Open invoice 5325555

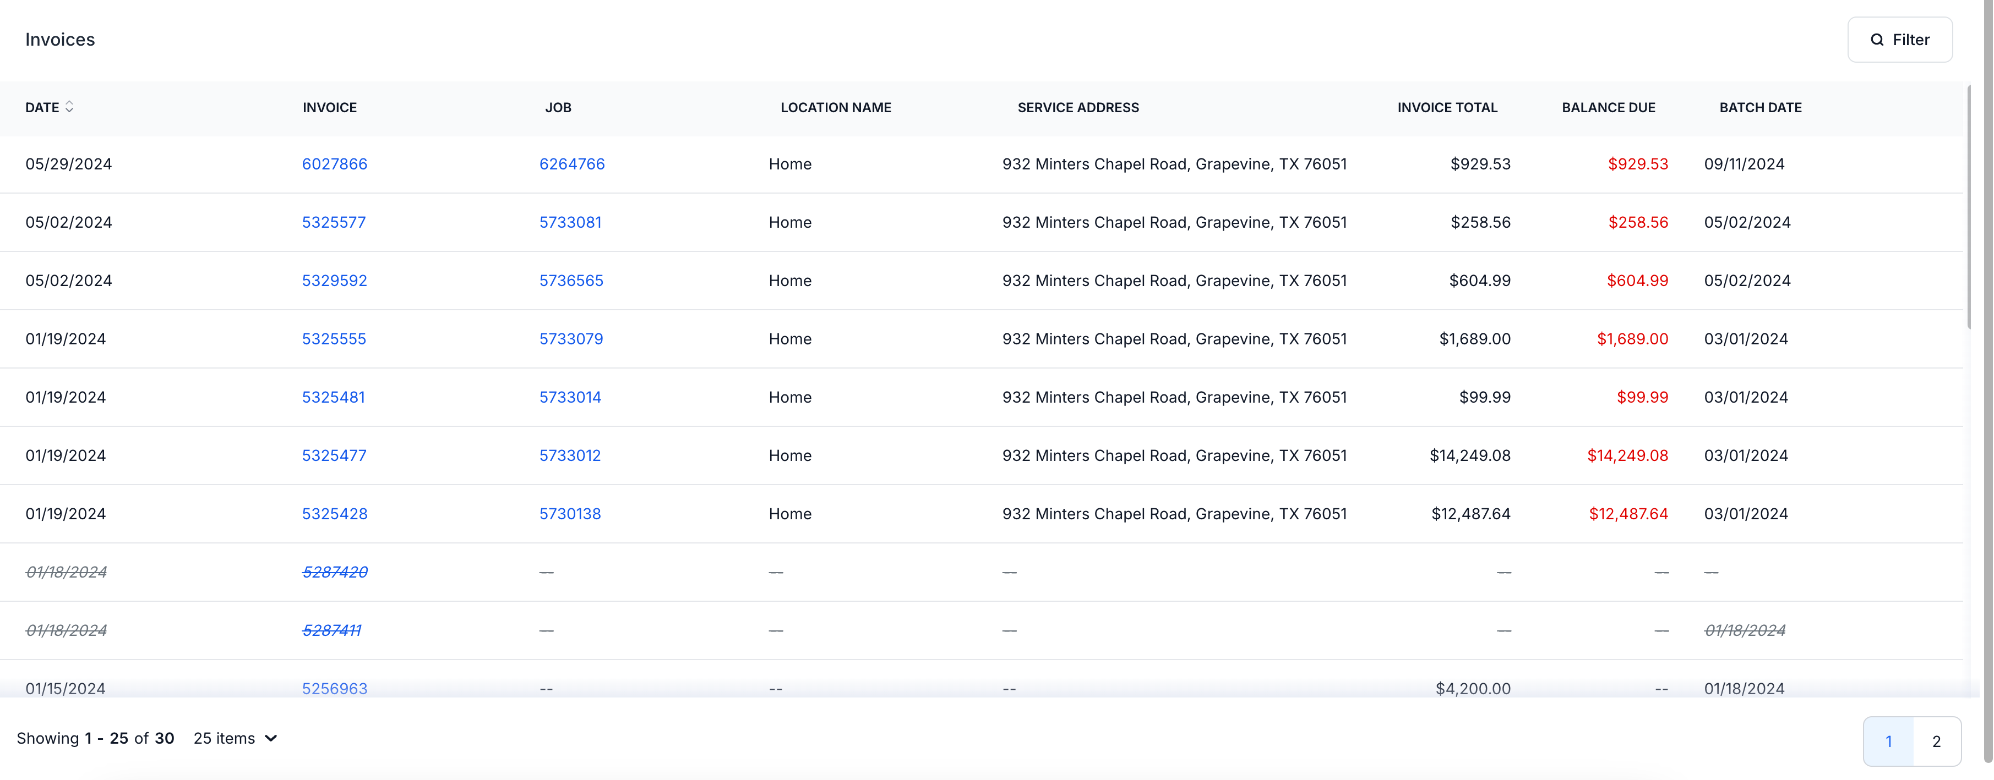(x=334, y=339)
